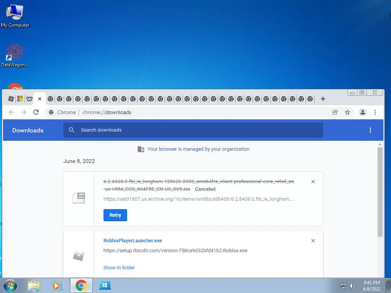This screenshot has height=293, width=391.
Task: Open Chrome's three-dot menu
Action: coord(375,113)
